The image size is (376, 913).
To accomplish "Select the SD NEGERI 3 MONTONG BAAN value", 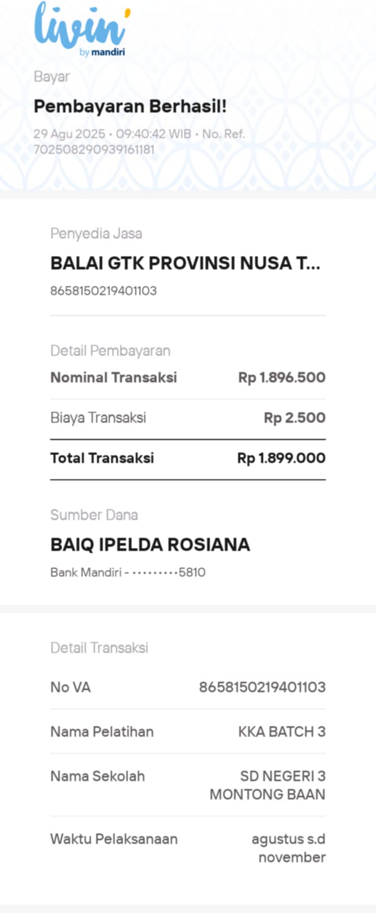I will point(267,785).
